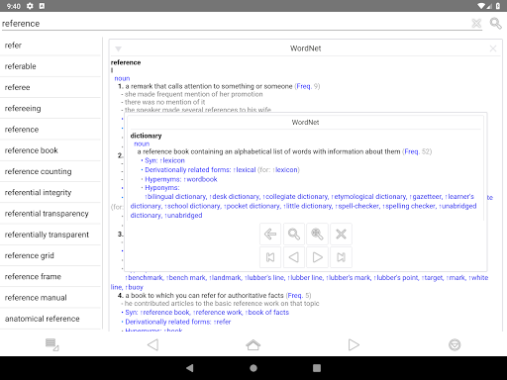Tap the bottom bar next triangle
The image size is (507, 380).
(354, 344)
